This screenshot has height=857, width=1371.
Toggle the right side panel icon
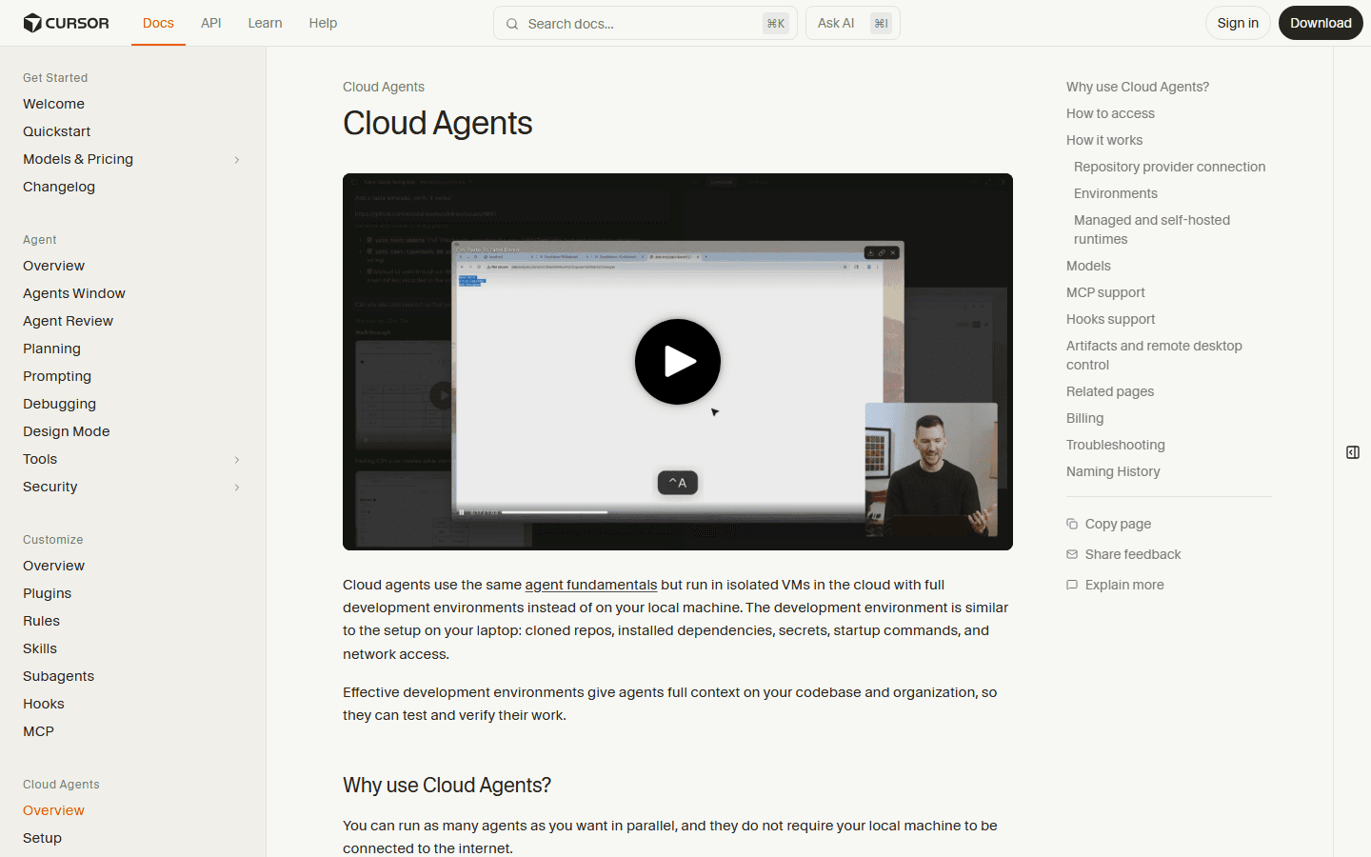1353,452
